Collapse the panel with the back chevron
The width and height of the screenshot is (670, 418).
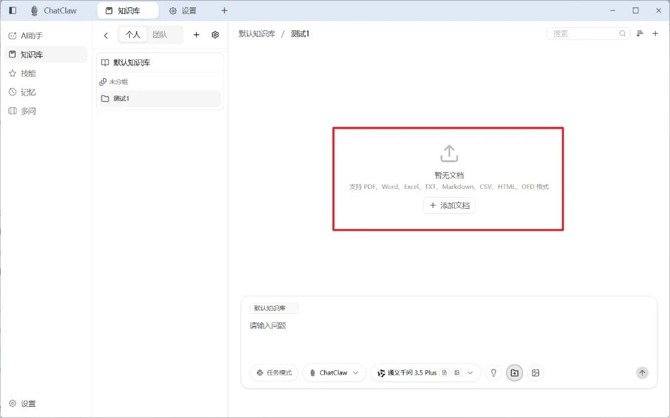tap(105, 35)
